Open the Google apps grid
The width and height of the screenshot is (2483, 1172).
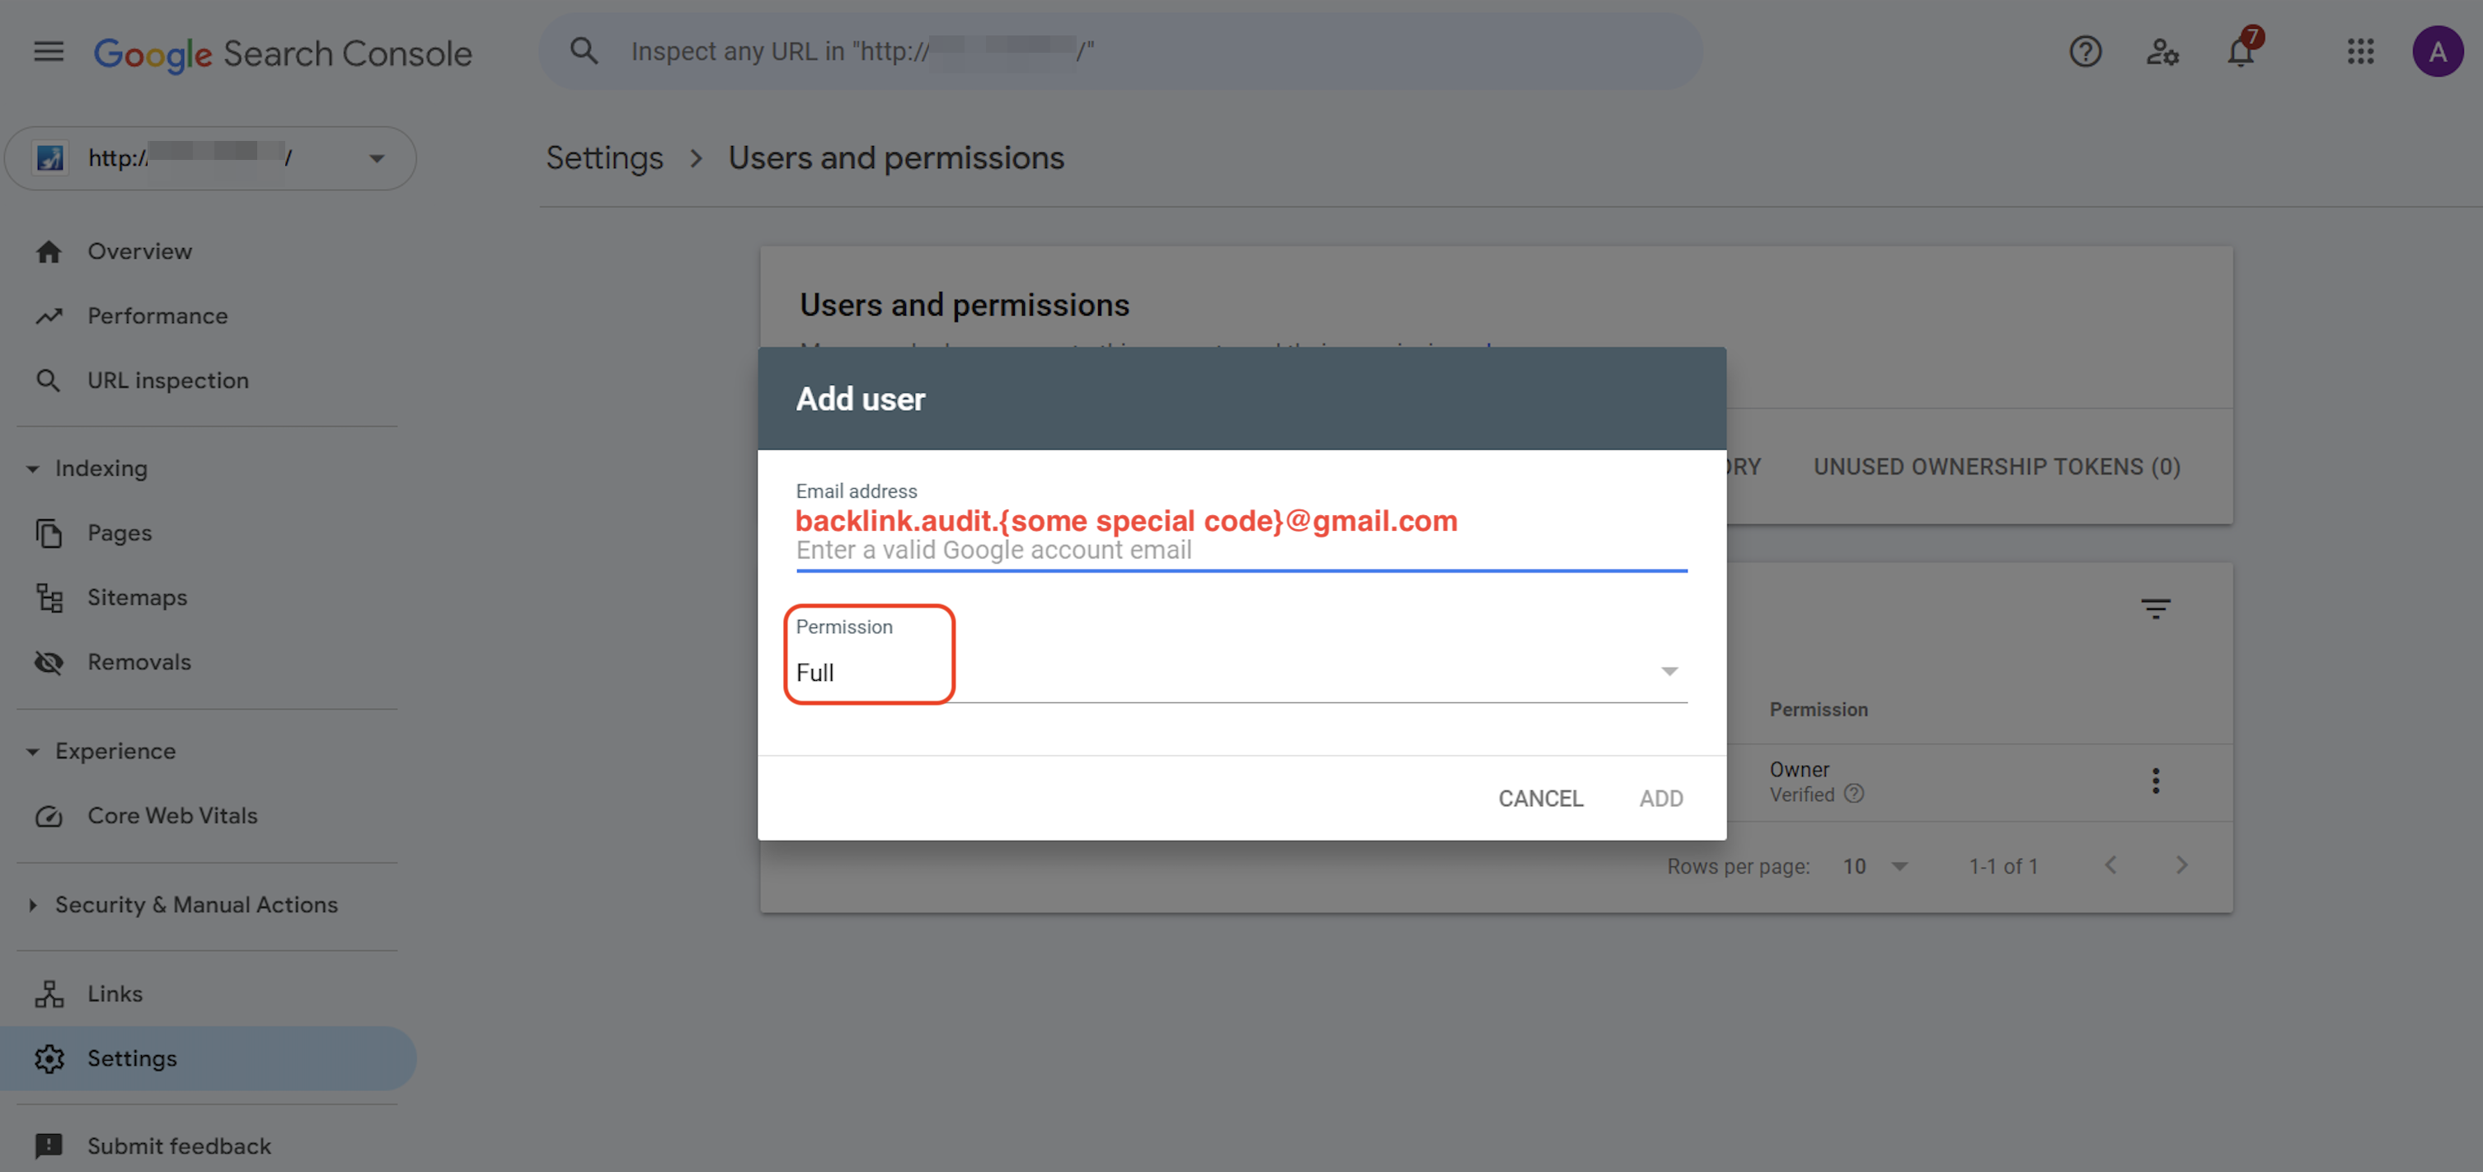tap(2361, 52)
